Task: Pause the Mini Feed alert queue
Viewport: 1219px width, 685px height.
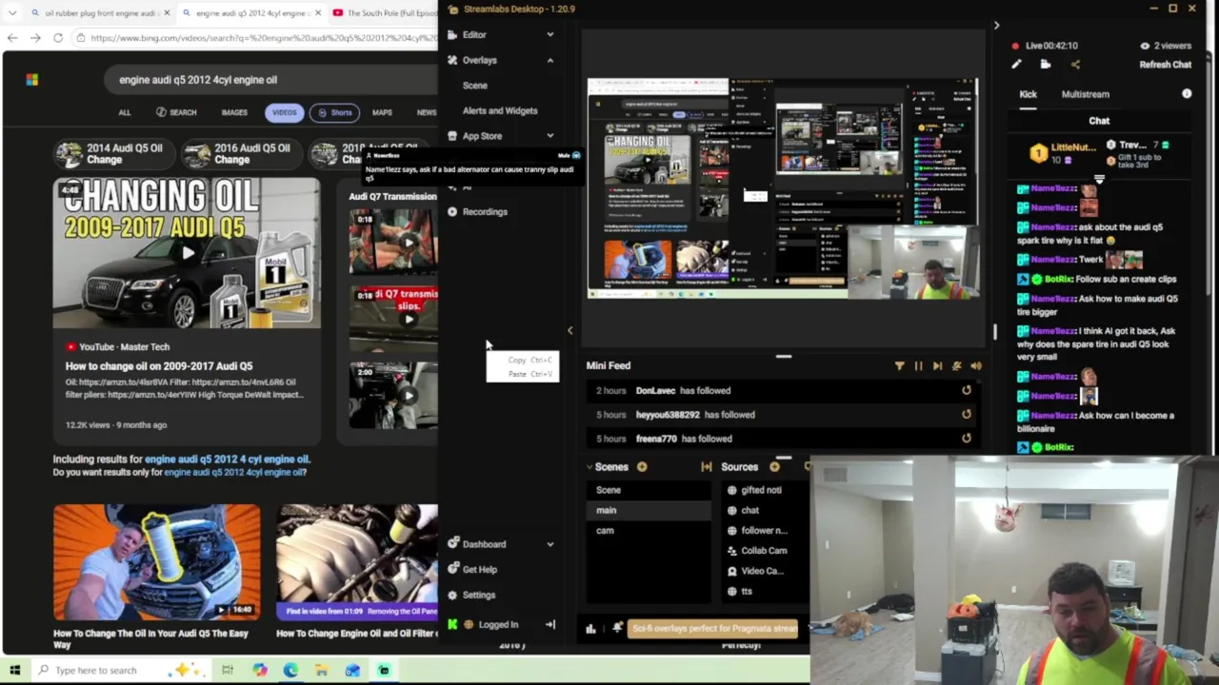Action: [918, 365]
